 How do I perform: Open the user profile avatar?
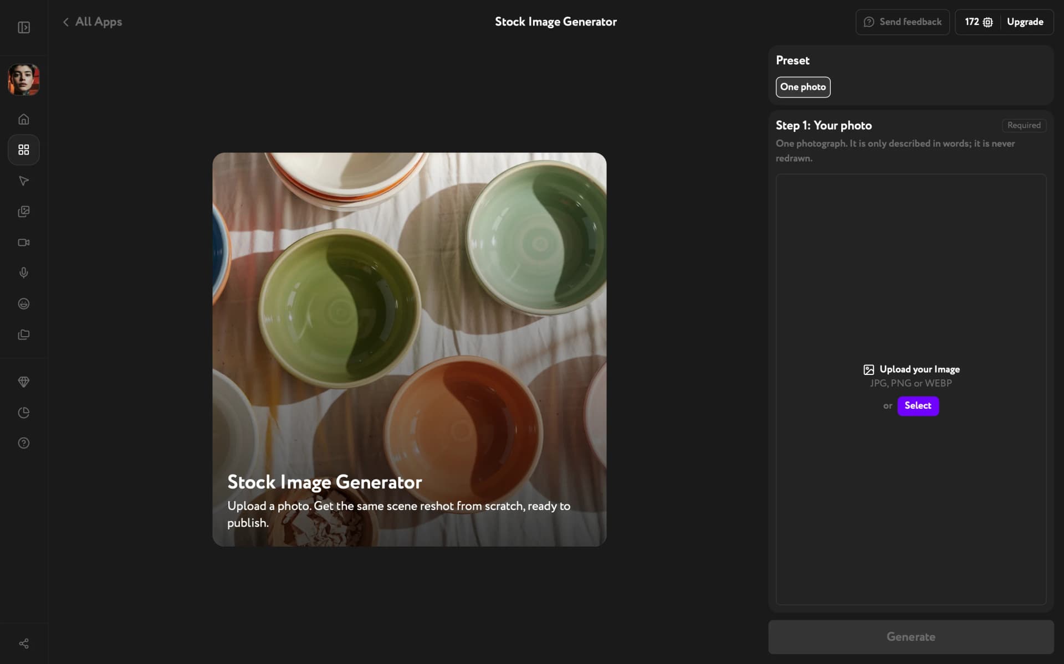click(24, 80)
